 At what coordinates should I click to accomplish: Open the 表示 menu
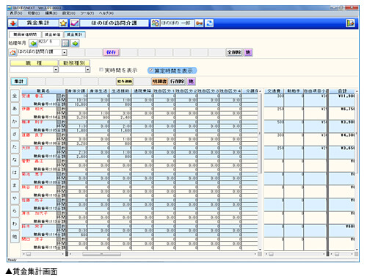[x=16, y=13]
